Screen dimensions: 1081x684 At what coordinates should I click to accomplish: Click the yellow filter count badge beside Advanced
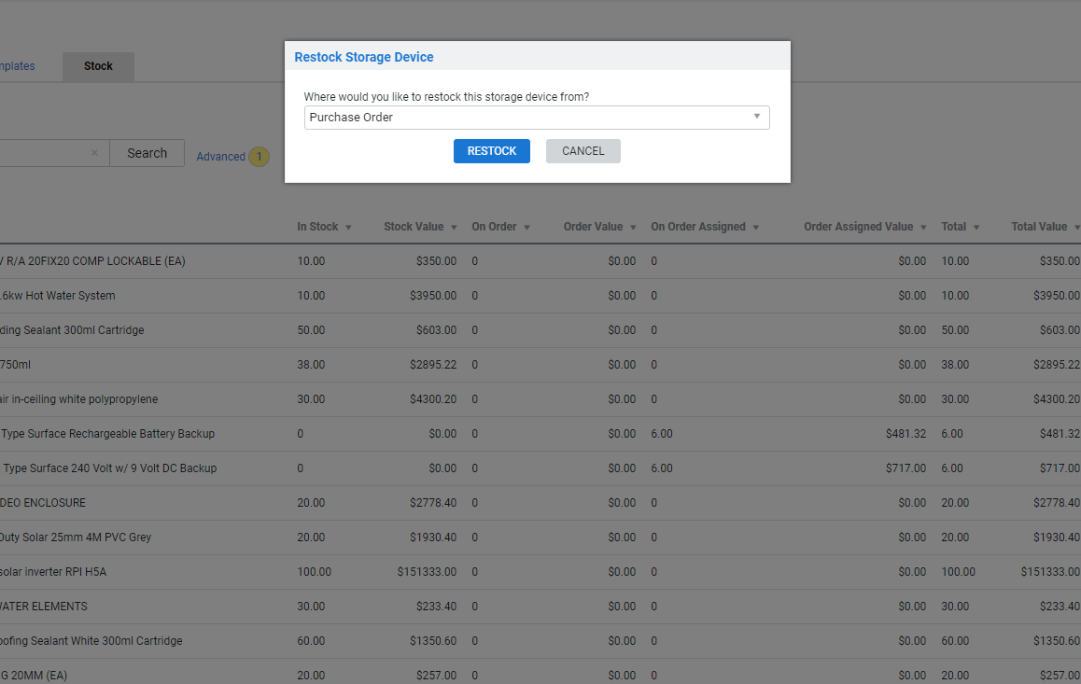pos(259,156)
